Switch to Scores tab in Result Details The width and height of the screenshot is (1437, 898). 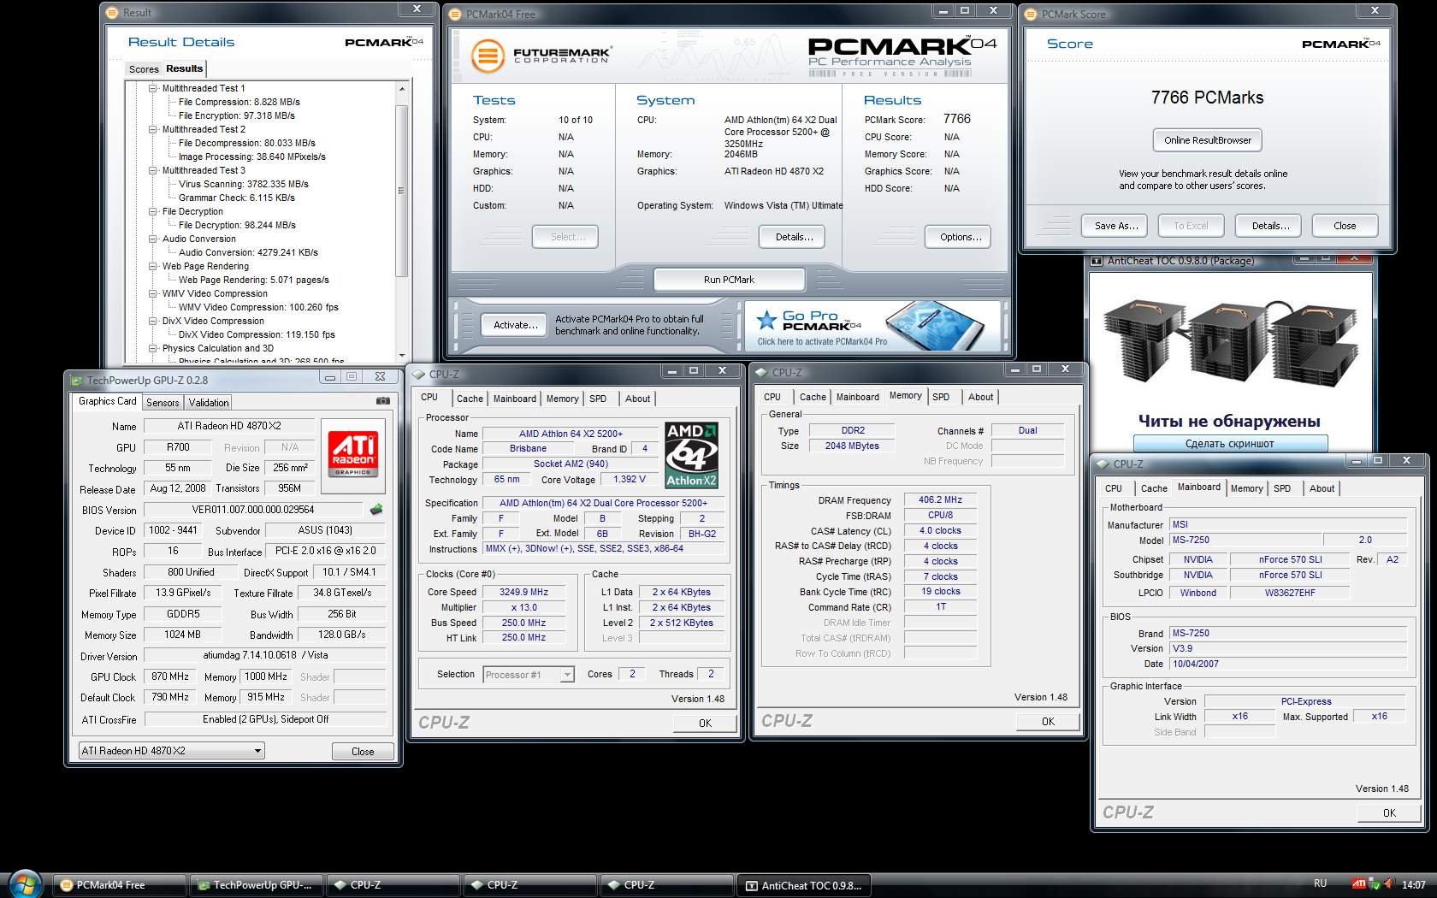pyautogui.click(x=144, y=69)
